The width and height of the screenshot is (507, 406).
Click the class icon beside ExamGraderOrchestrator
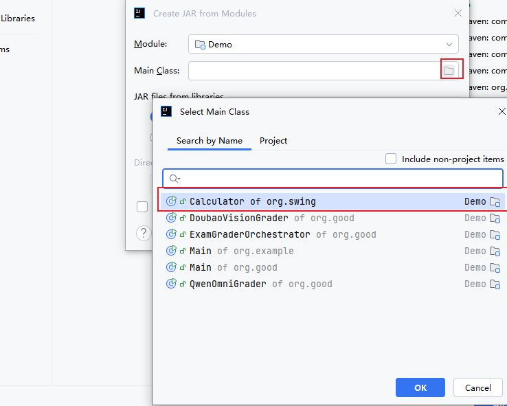click(171, 234)
